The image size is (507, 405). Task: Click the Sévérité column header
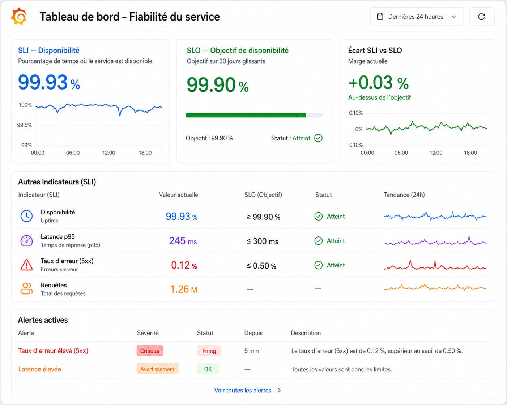point(148,333)
